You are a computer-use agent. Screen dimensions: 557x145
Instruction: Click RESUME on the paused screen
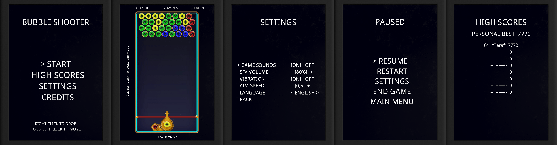click(393, 61)
